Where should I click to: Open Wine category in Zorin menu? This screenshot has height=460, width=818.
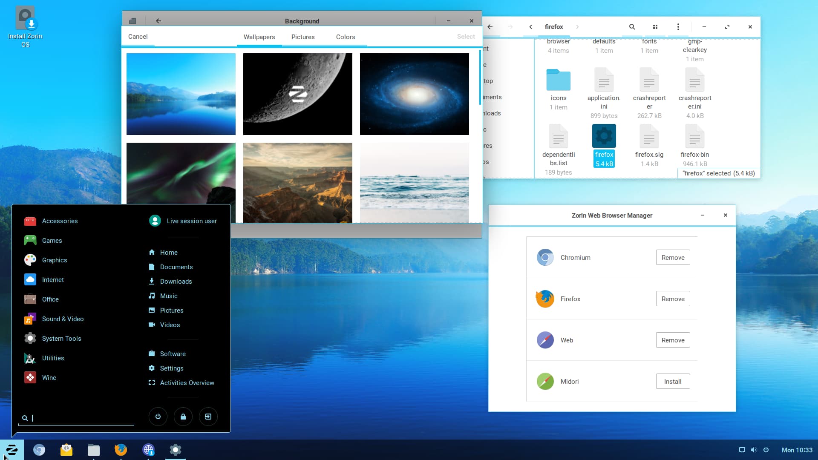pyautogui.click(x=40, y=378)
